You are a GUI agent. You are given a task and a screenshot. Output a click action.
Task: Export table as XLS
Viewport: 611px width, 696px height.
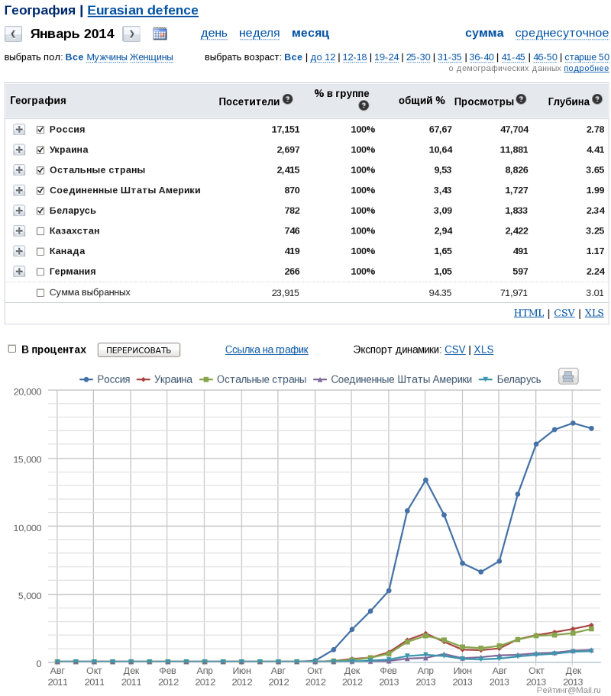click(594, 313)
